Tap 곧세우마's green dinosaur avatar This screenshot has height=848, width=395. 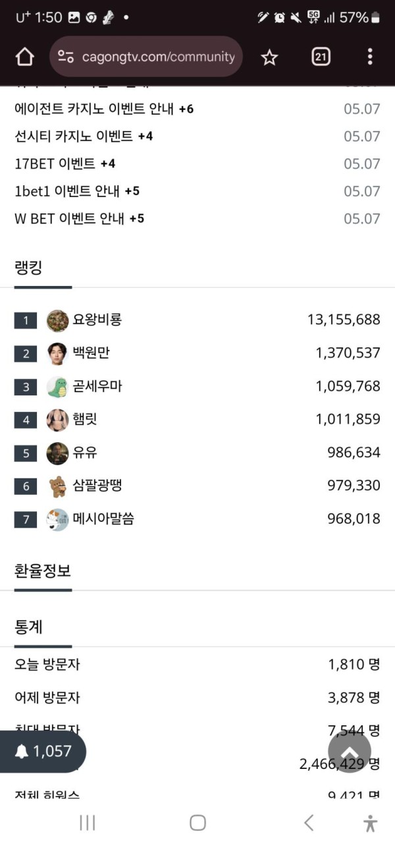[x=58, y=387]
